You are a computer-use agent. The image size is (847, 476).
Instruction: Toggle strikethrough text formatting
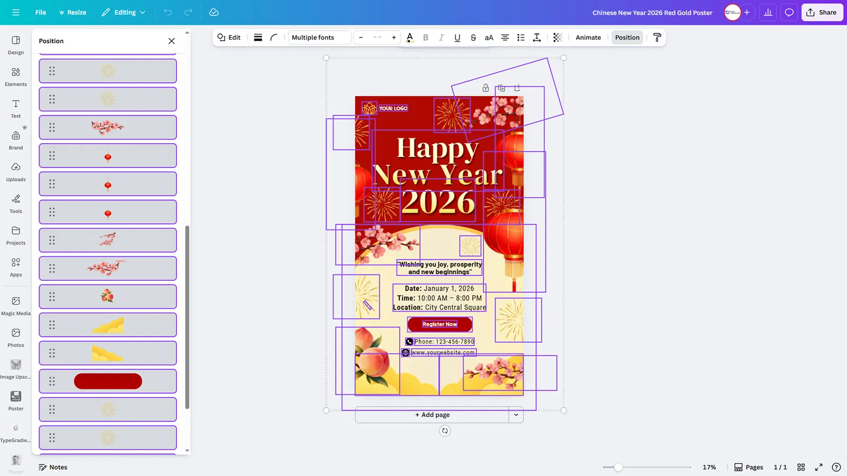coord(473,38)
